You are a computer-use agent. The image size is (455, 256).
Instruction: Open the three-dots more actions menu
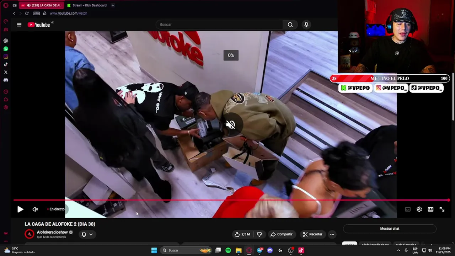click(332, 234)
